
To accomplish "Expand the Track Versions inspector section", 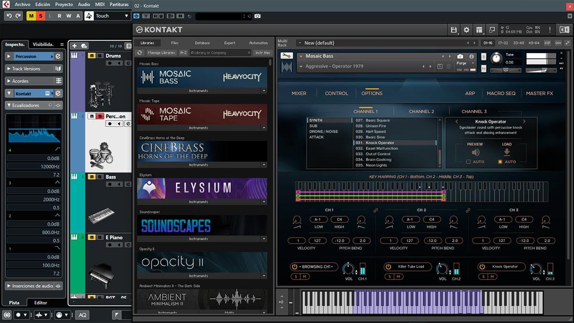I will point(9,68).
